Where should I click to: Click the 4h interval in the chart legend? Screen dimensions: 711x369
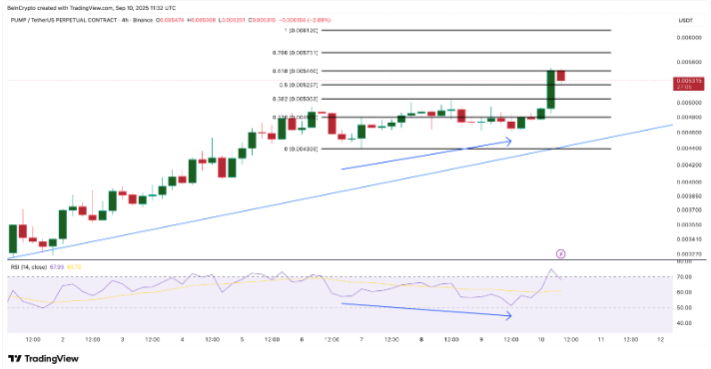(125, 20)
